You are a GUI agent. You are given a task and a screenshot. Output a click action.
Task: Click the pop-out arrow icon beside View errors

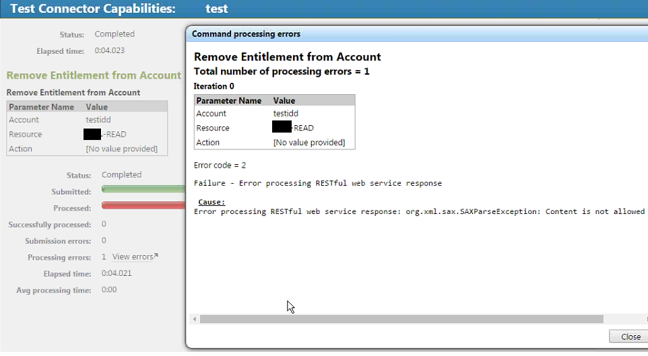[156, 256]
